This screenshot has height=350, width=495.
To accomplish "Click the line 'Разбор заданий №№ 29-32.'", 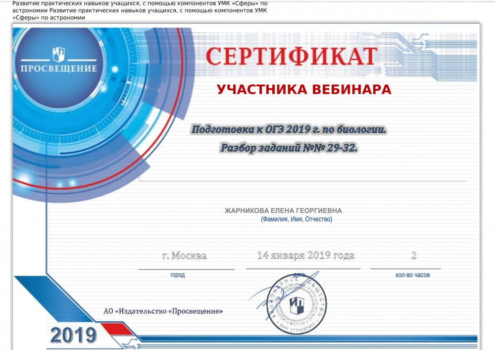I will pyautogui.click(x=289, y=148).
